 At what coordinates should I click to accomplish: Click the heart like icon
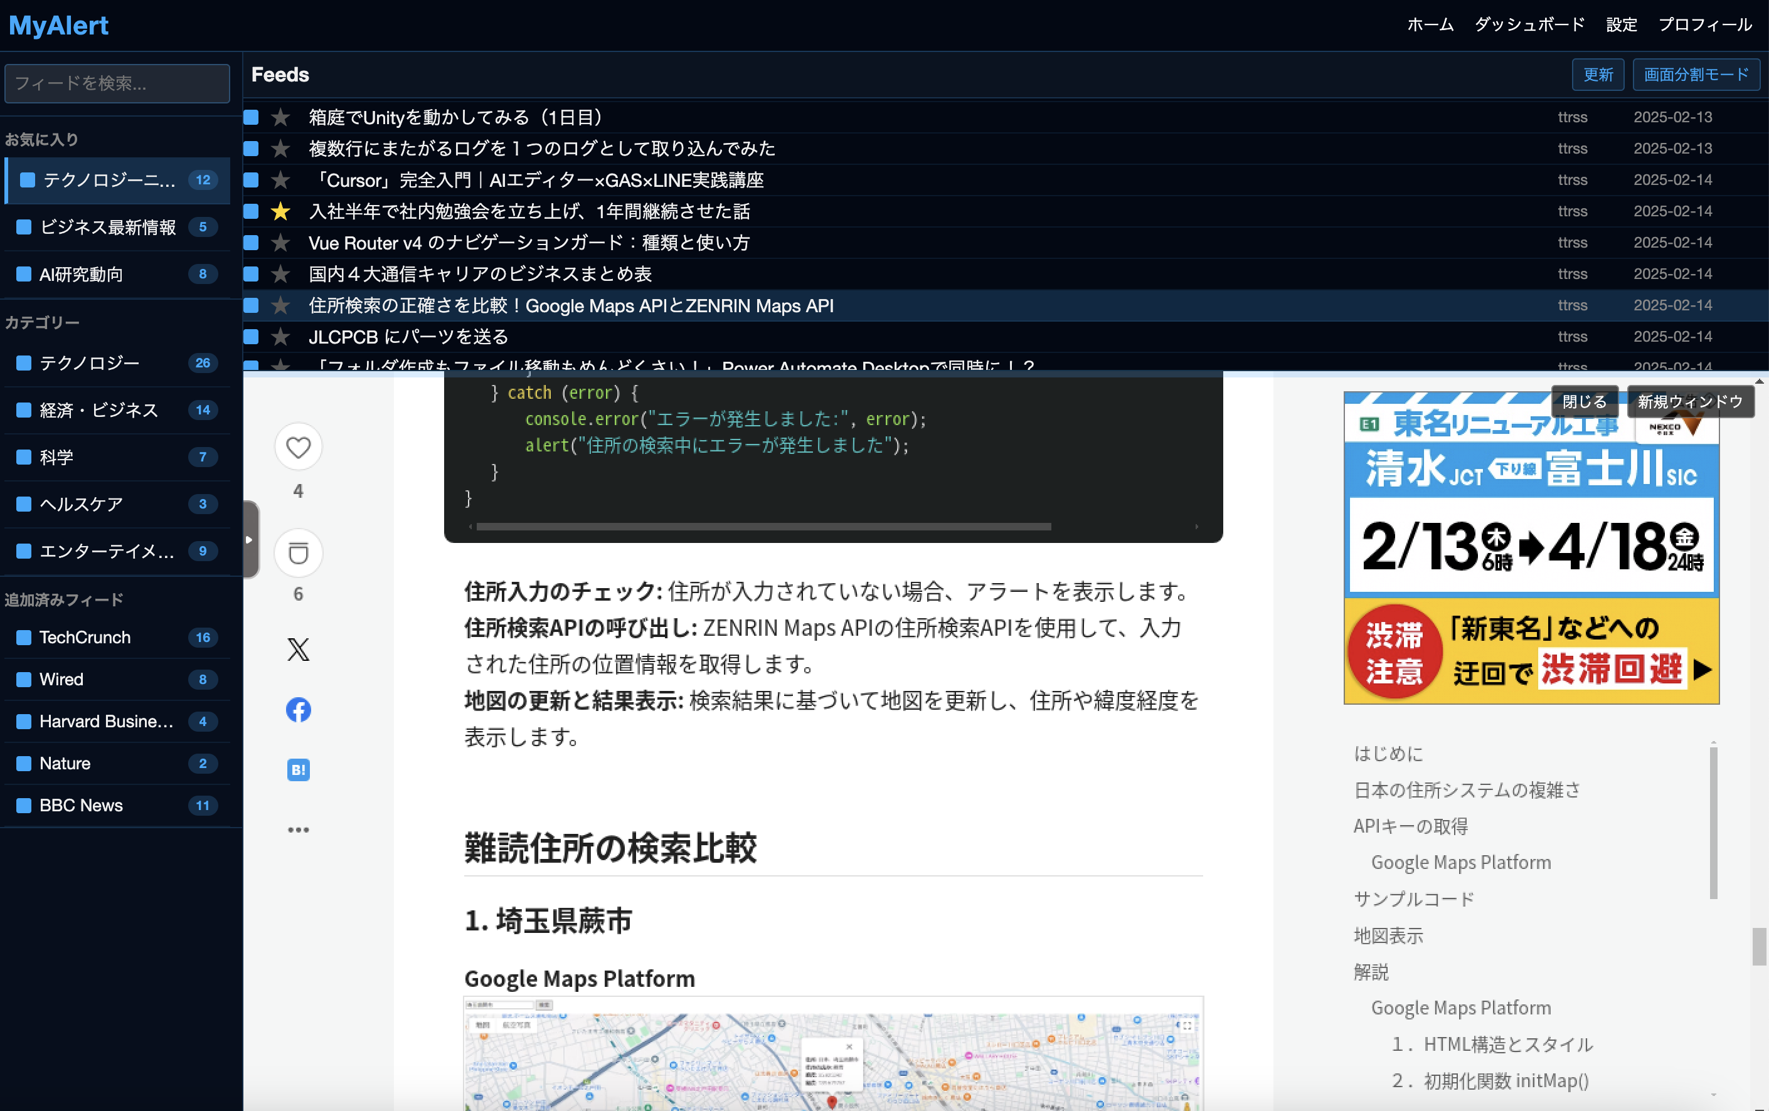click(x=298, y=447)
